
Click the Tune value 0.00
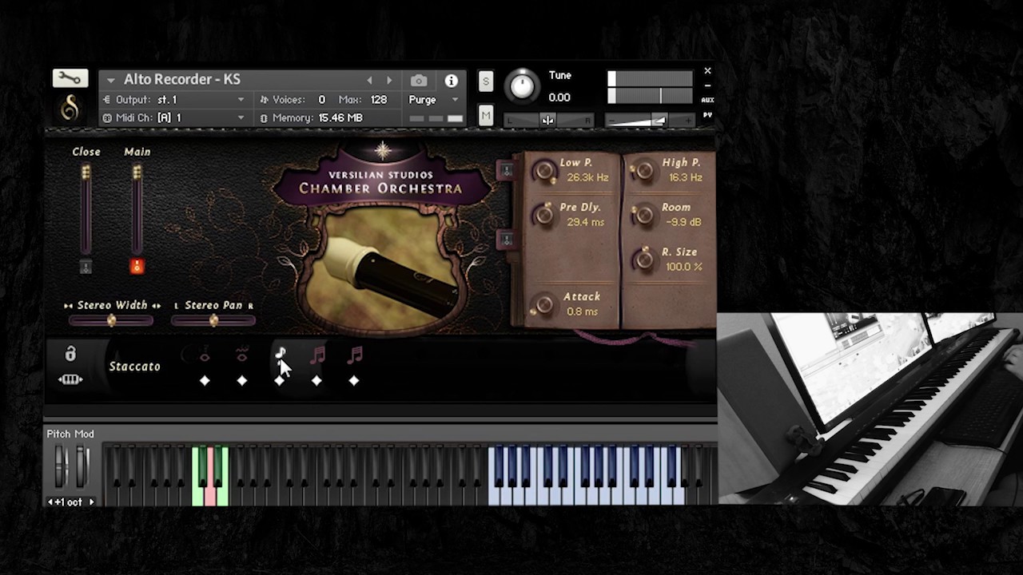559,97
